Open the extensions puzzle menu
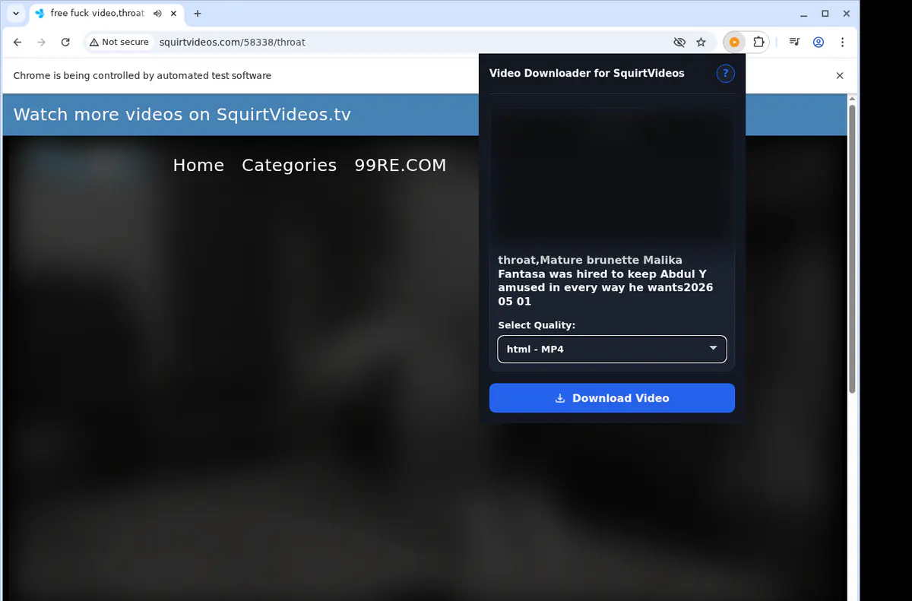This screenshot has height=601, width=912. pyautogui.click(x=758, y=43)
